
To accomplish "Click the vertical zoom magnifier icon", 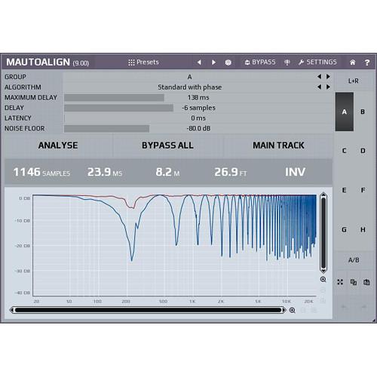I will 323,280.
